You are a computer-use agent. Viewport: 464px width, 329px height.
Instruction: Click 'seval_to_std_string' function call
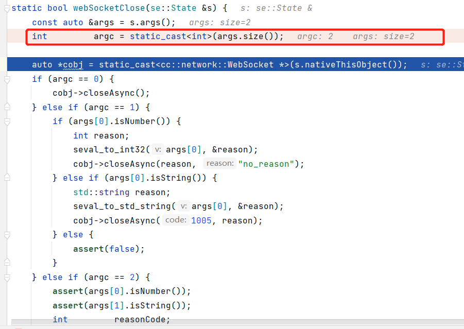[122, 206]
